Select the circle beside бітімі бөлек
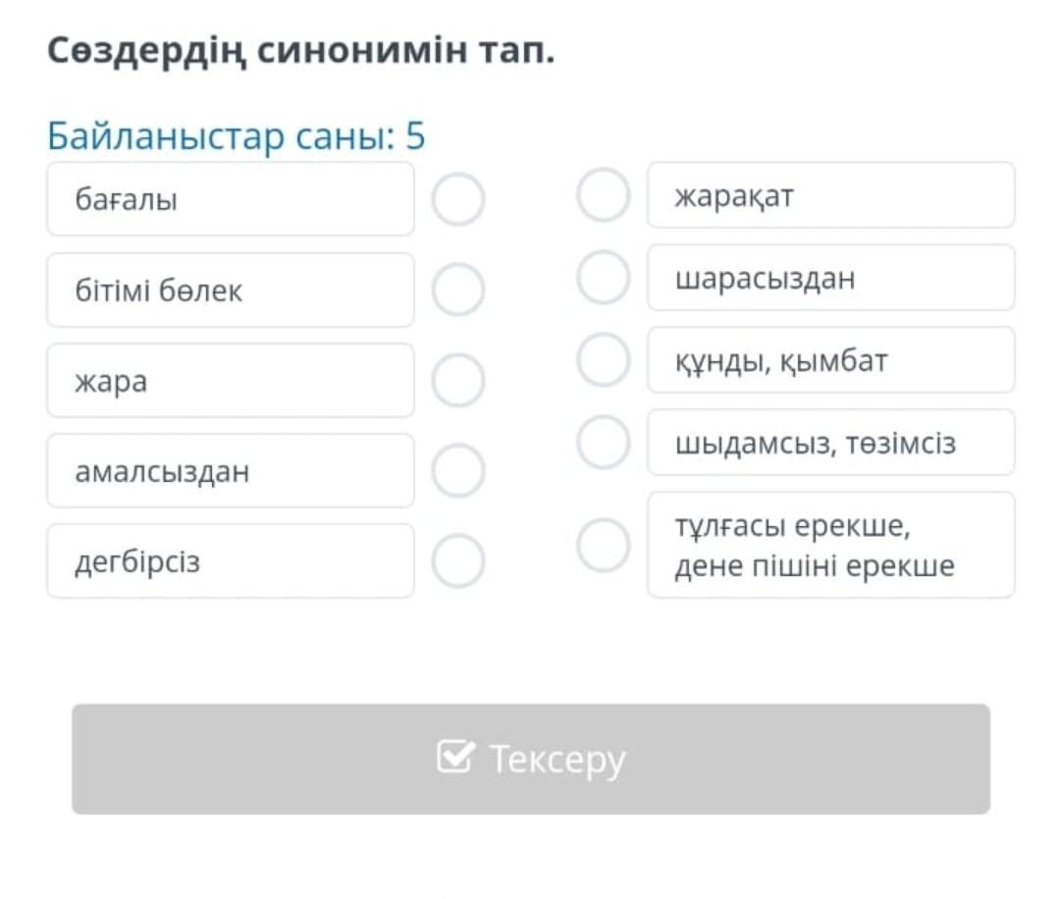The height and width of the screenshot is (899, 1060). point(458,291)
